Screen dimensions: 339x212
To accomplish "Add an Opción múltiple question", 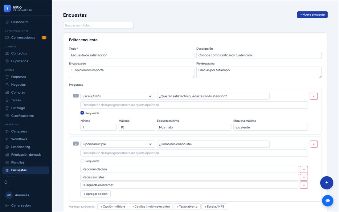I will (112, 206).
